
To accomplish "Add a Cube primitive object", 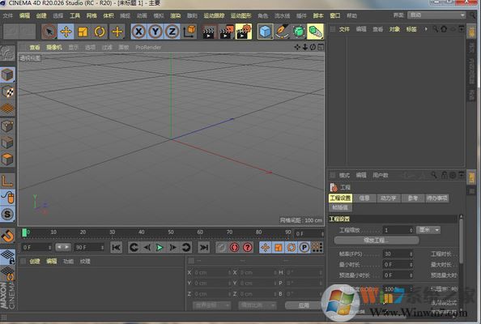I will pos(265,32).
